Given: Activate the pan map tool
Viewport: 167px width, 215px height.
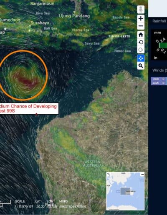Looking at the screenshot, I should point(141,58).
